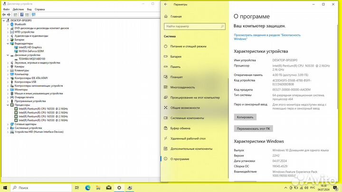Expand the Bluetooth device category
Viewport: 342px width, 192px height.
(7, 24)
